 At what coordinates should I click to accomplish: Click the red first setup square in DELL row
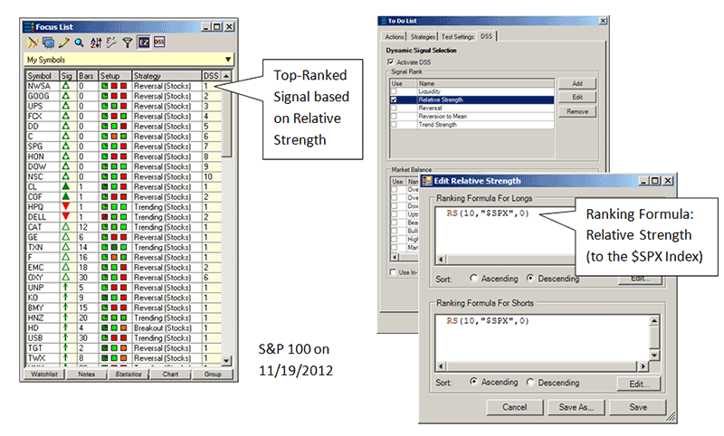click(105, 217)
